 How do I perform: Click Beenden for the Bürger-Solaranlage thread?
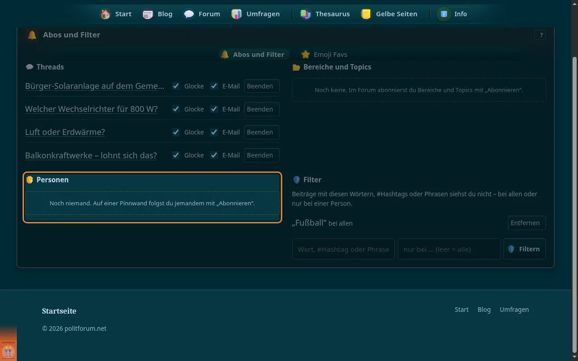[262, 86]
